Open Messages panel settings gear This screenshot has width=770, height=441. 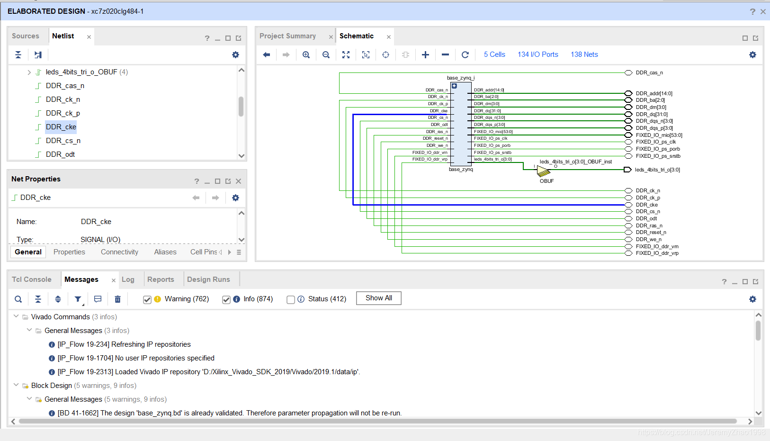pos(752,299)
